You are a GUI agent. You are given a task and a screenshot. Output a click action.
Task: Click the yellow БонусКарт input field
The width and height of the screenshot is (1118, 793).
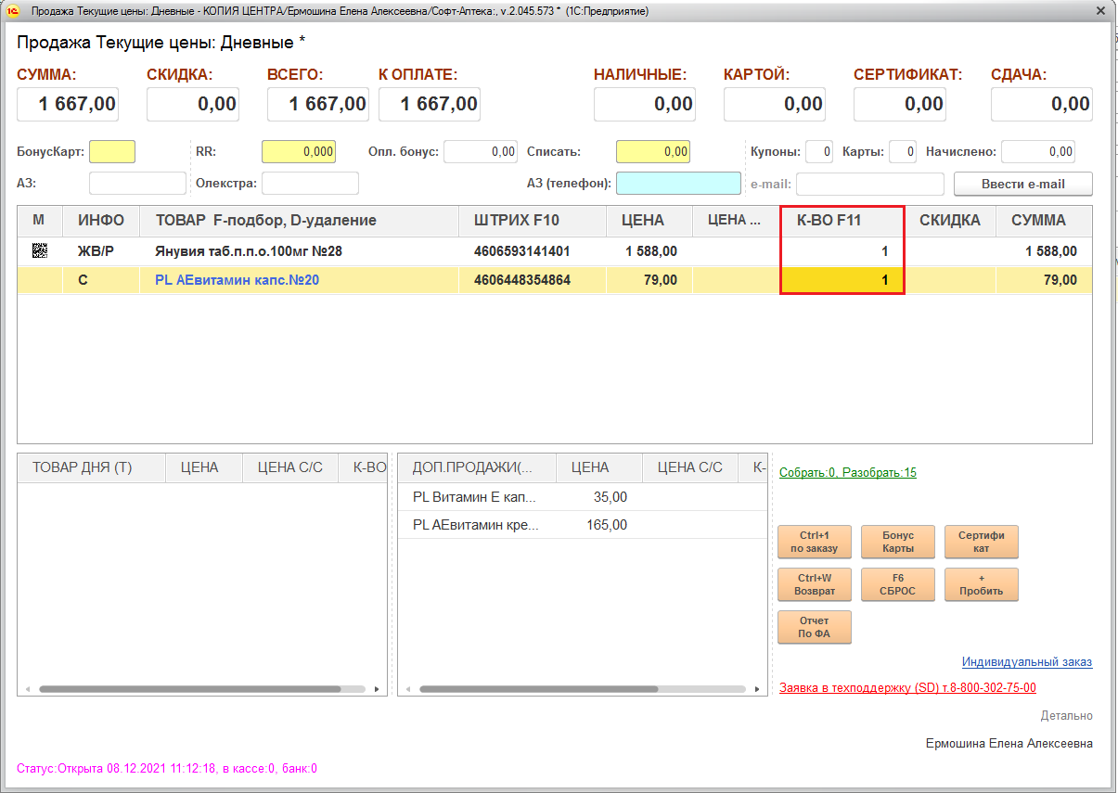click(x=112, y=151)
